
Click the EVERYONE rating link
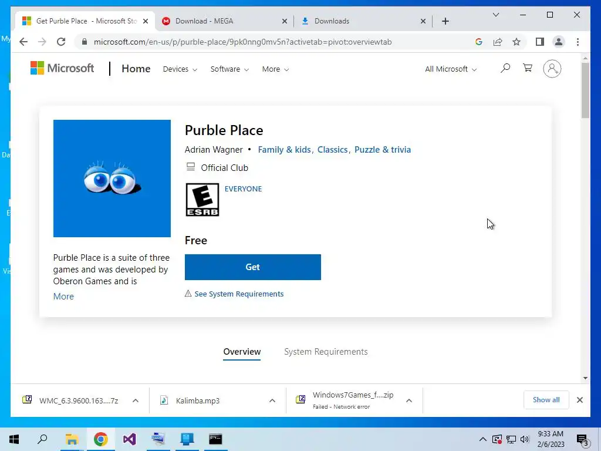click(x=243, y=189)
